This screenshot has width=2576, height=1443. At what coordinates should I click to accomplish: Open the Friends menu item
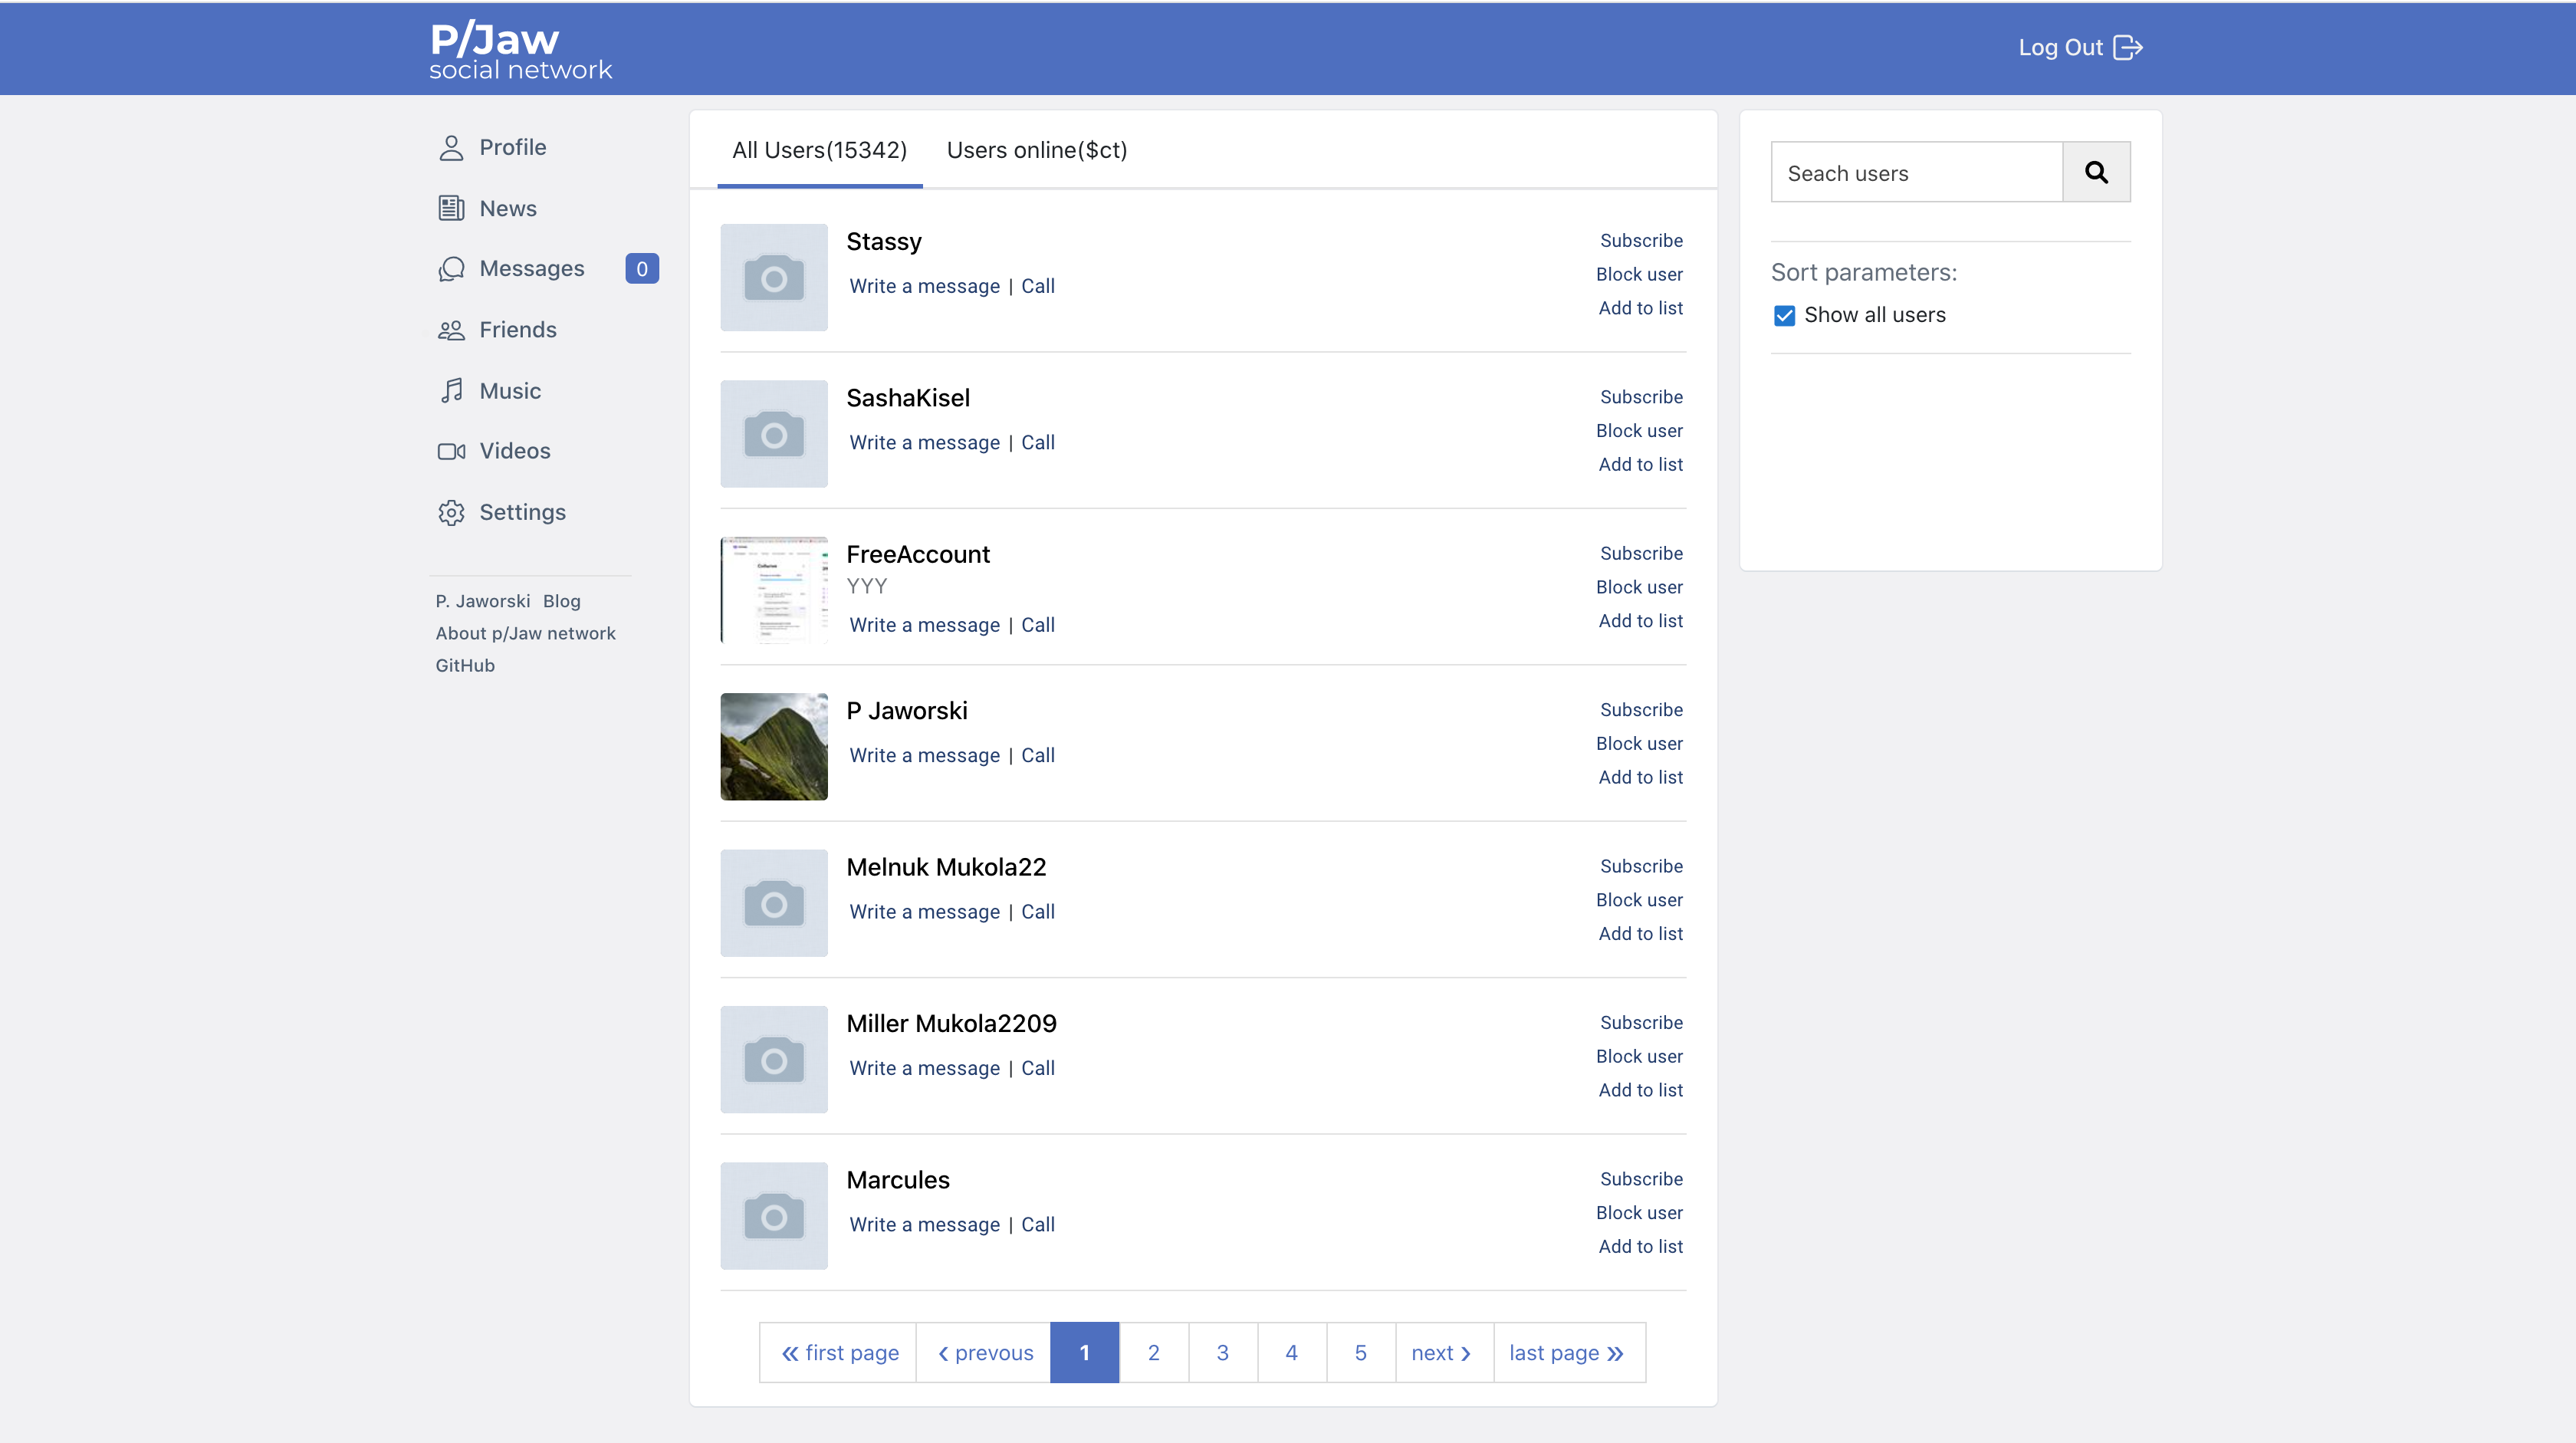point(517,330)
